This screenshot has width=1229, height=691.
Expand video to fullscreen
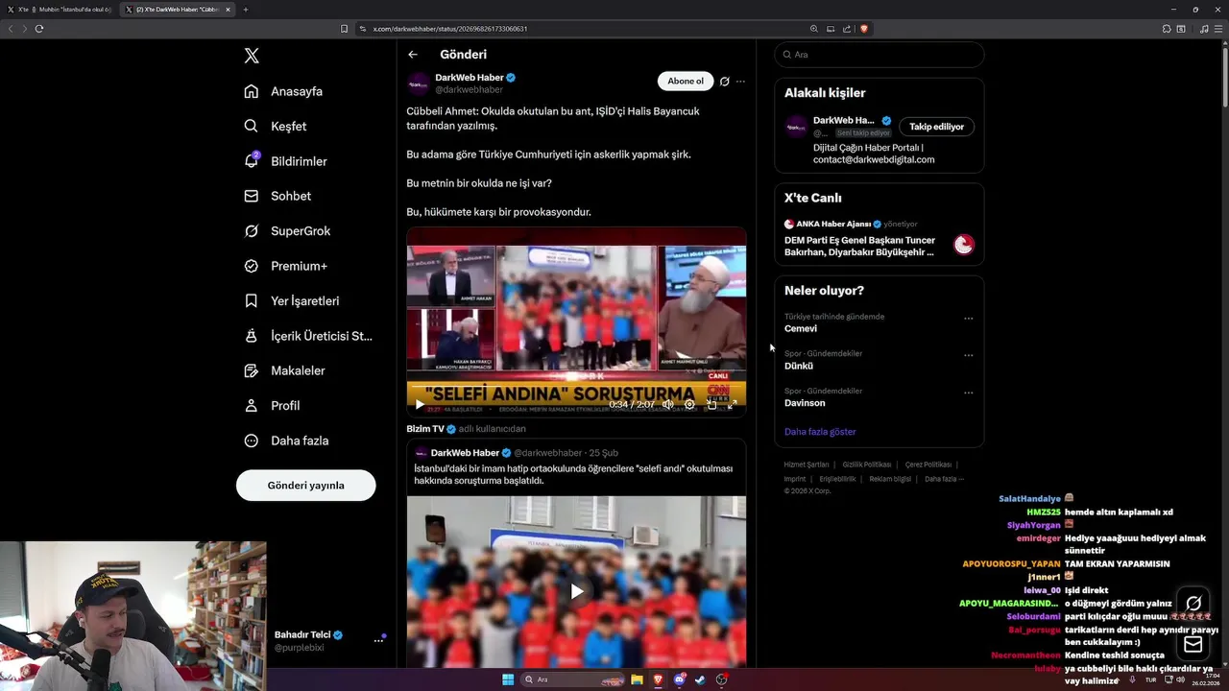tap(732, 405)
